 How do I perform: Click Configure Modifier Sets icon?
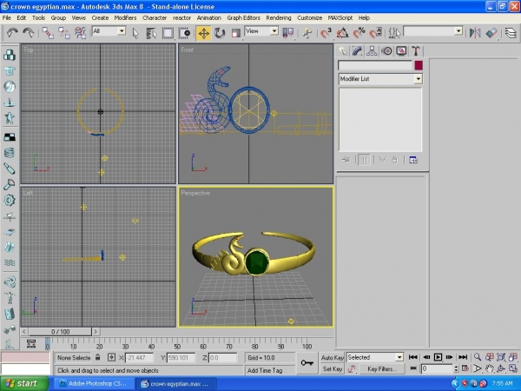pos(413,160)
